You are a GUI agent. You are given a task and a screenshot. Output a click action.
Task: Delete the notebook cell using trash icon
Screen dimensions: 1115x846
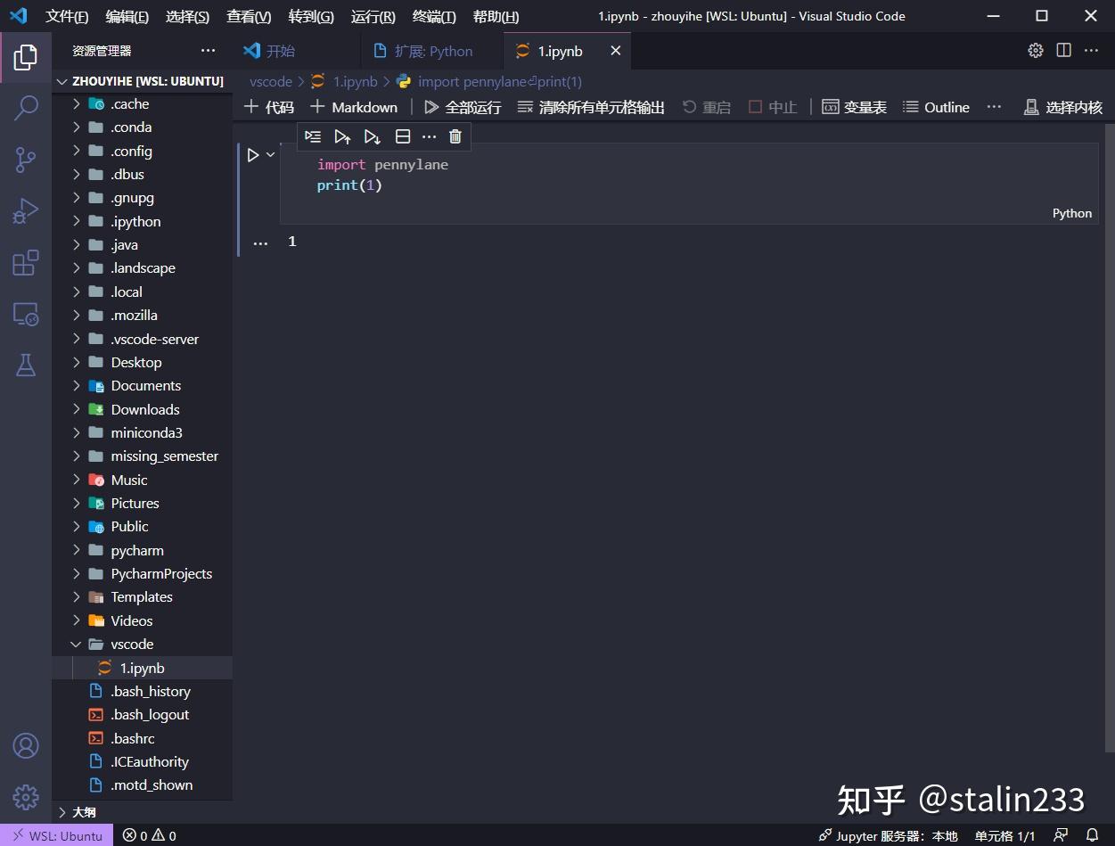click(x=455, y=136)
